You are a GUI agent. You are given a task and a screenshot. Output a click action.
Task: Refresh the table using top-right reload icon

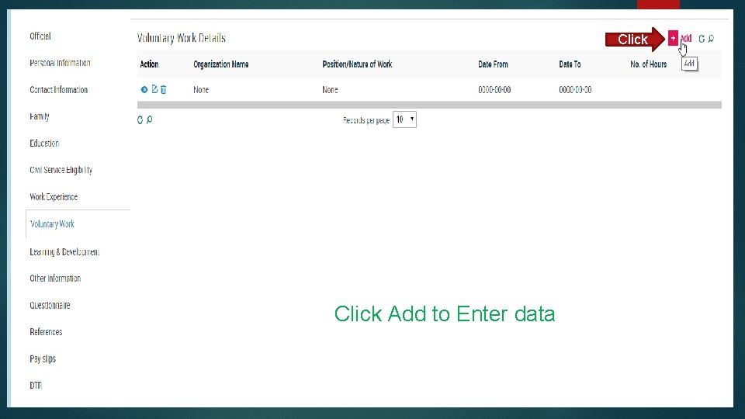pos(702,39)
